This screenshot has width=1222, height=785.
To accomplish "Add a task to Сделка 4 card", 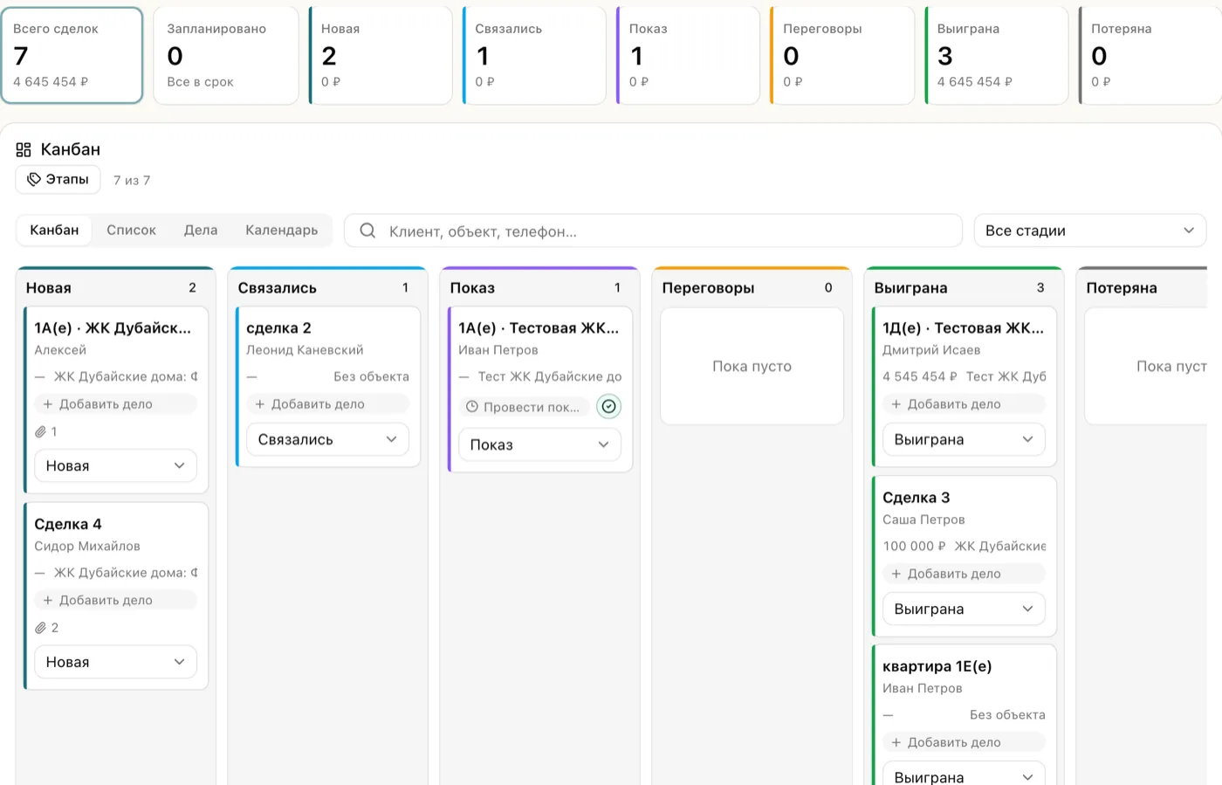I will coord(115,600).
